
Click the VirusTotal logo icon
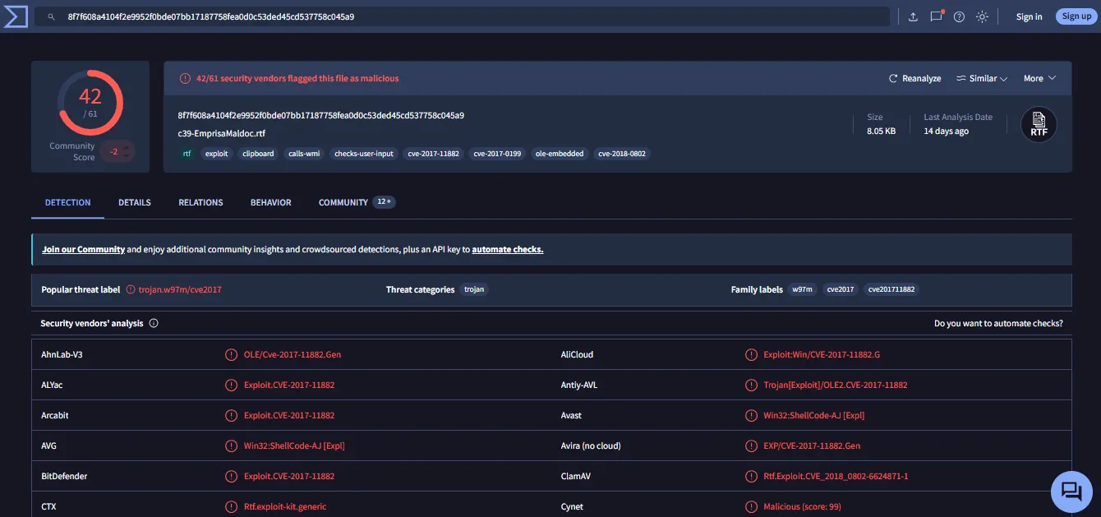16,16
